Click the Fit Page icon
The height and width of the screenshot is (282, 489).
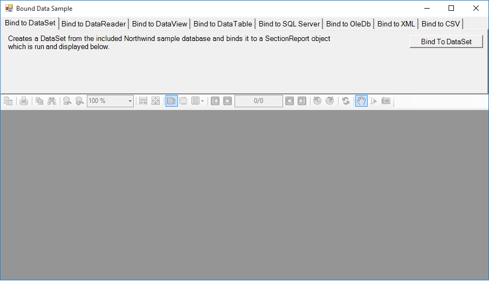156,101
